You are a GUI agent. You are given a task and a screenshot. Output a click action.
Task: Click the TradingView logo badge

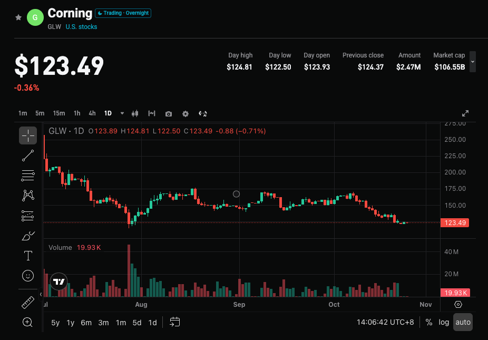click(59, 282)
